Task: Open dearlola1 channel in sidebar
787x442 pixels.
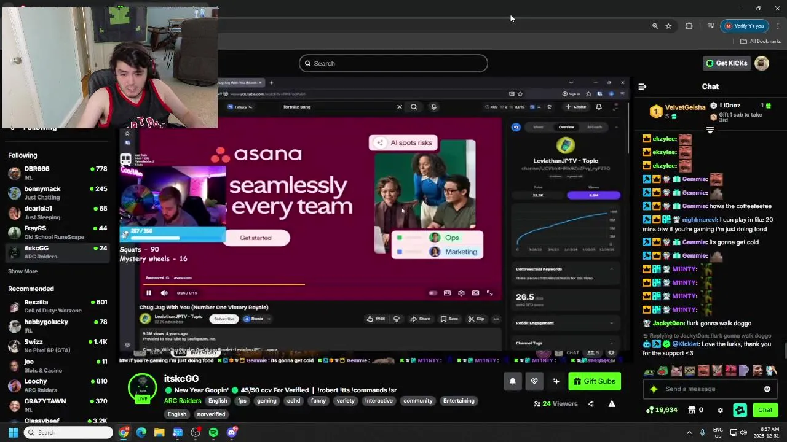Action: pyautogui.click(x=58, y=212)
